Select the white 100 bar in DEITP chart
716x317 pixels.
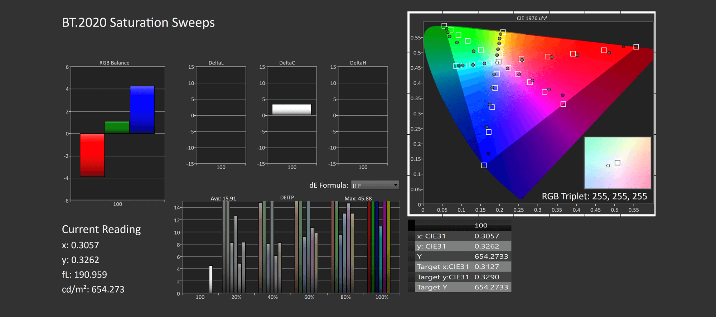tap(211, 279)
